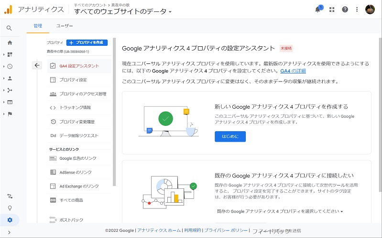The width and height of the screenshot is (382, 238).
Task: Click the AdSense のリンク icon
Action: [x=53, y=172]
